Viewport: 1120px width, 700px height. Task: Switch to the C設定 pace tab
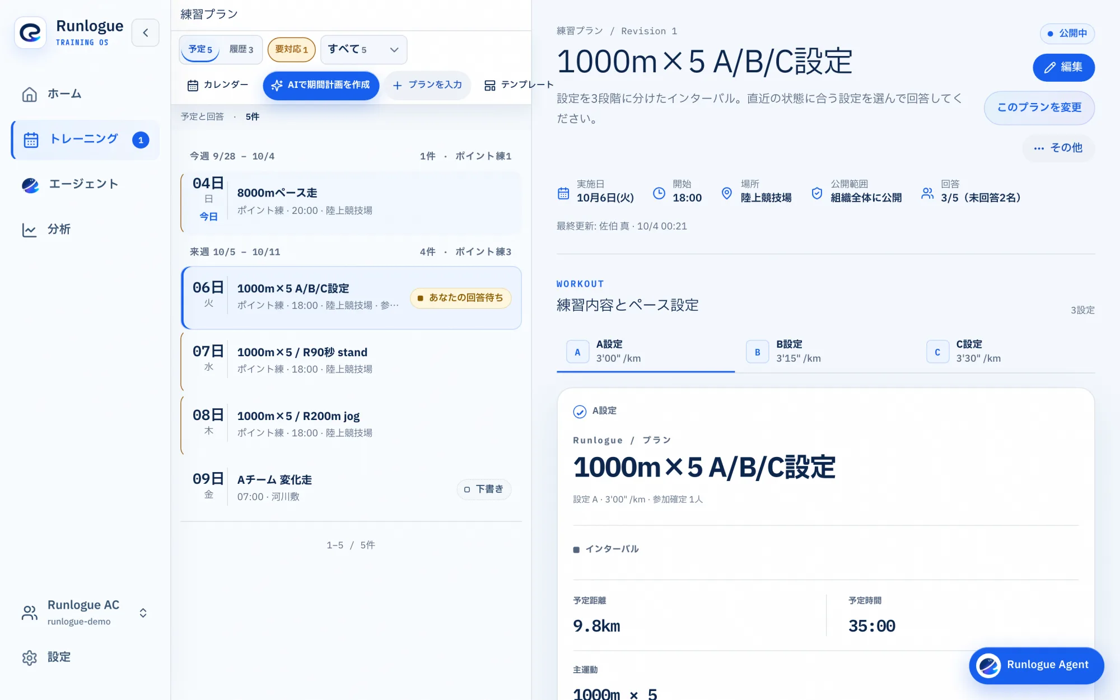pyautogui.click(x=1006, y=352)
